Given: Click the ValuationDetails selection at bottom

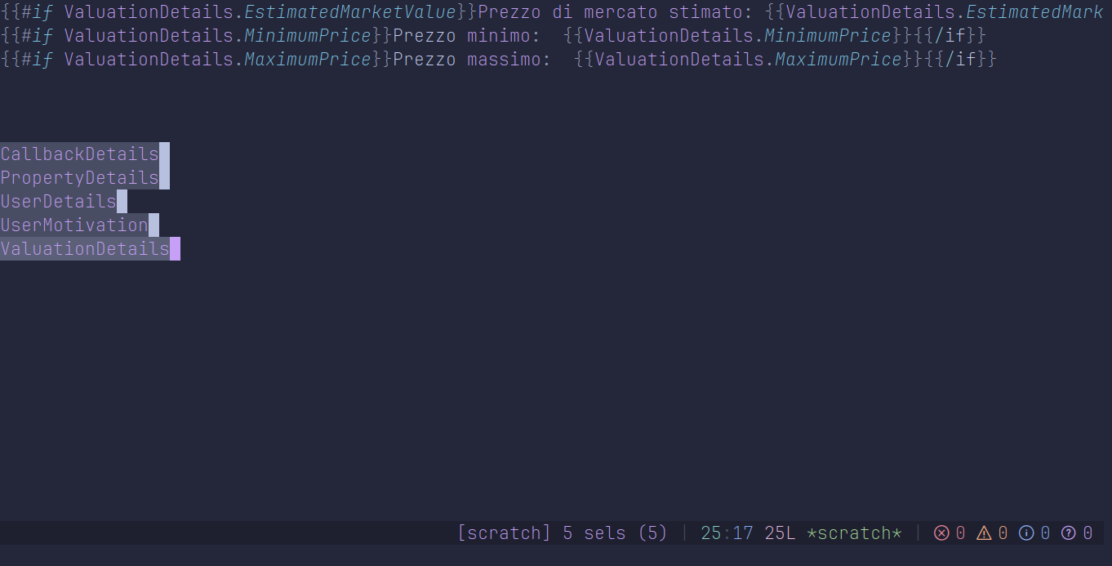Looking at the screenshot, I should pyautogui.click(x=85, y=249).
